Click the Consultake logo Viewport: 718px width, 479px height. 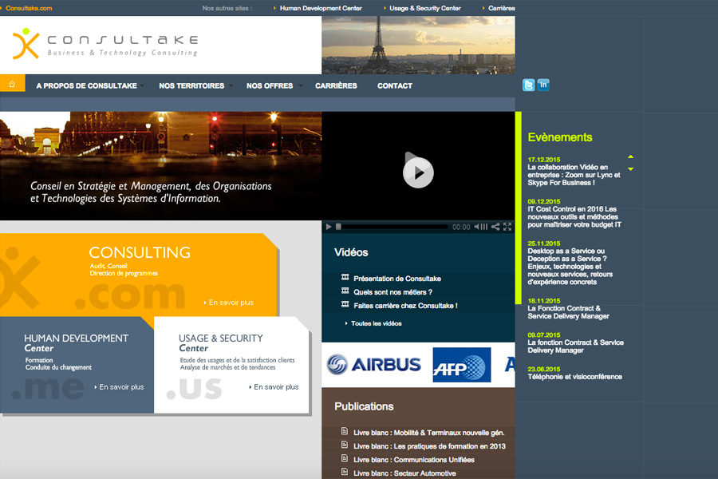pos(105,44)
